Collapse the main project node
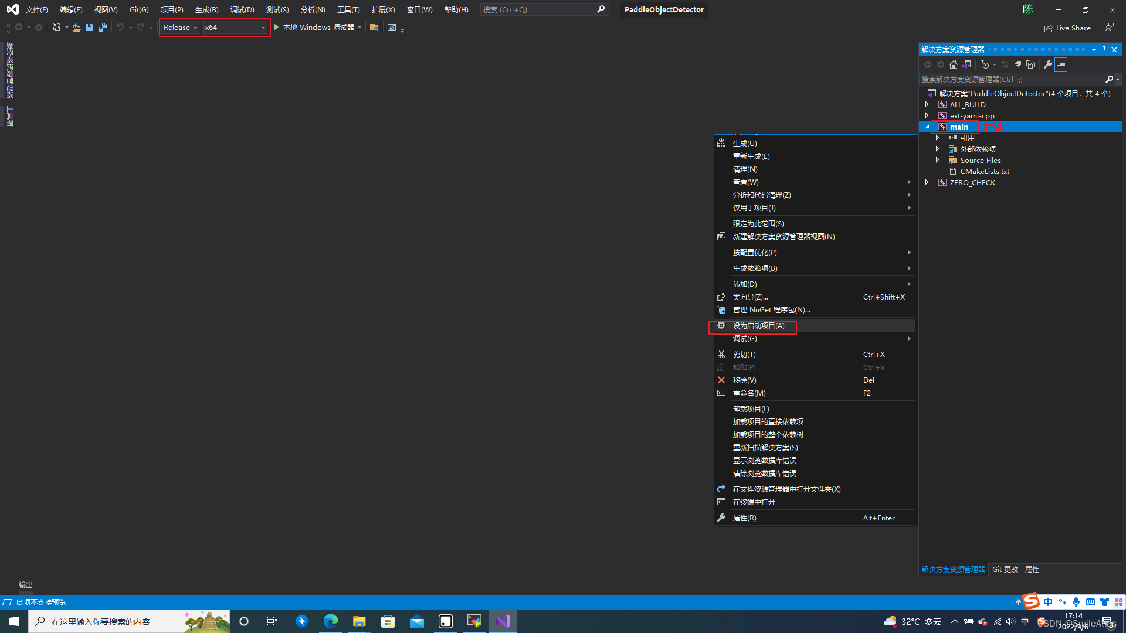The image size is (1126, 633). click(927, 127)
